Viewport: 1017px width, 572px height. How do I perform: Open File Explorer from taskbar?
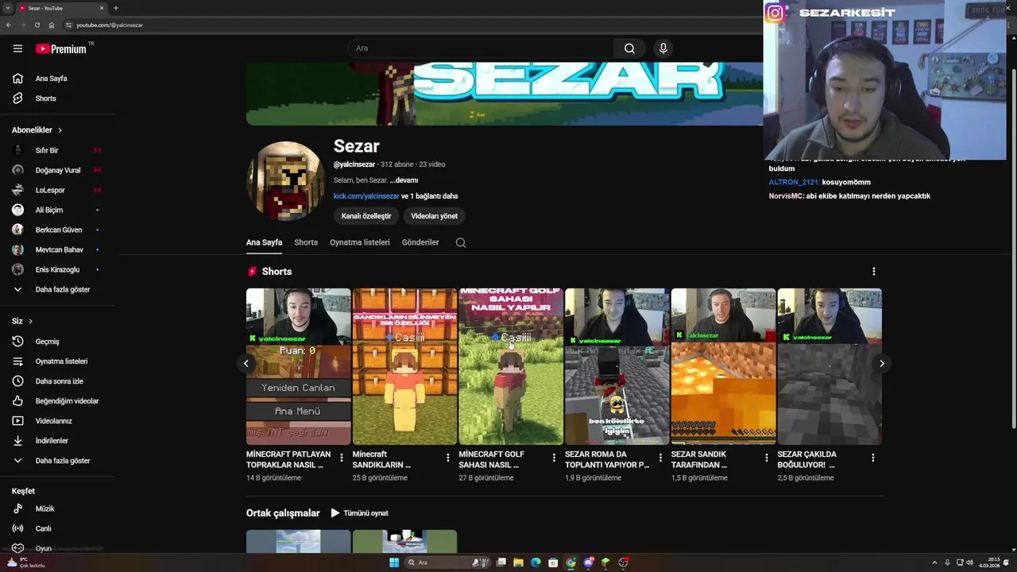[x=518, y=562]
